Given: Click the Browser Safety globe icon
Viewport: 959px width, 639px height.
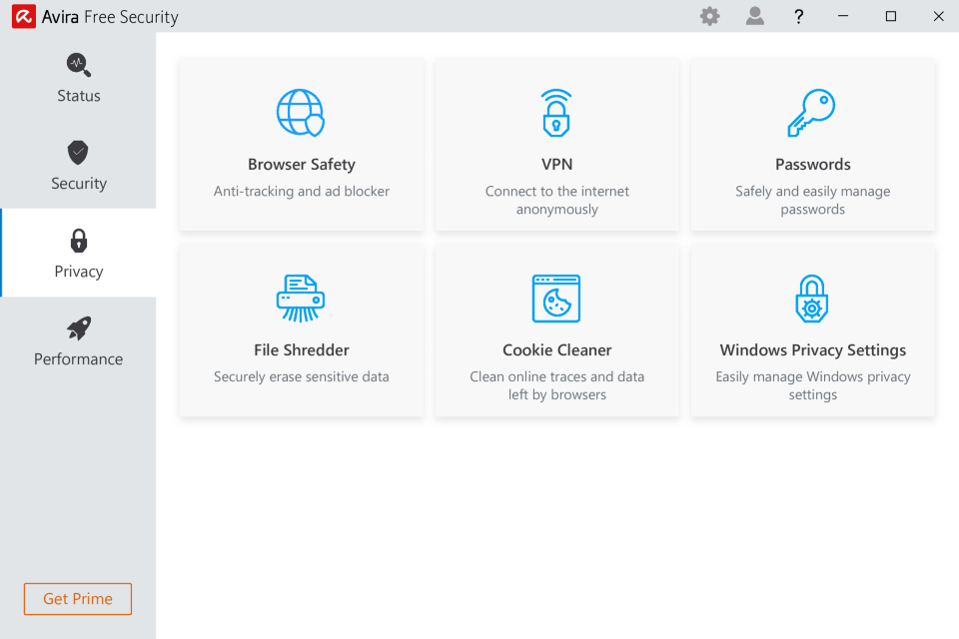Looking at the screenshot, I should pyautogui.click(x=301, y=113).
